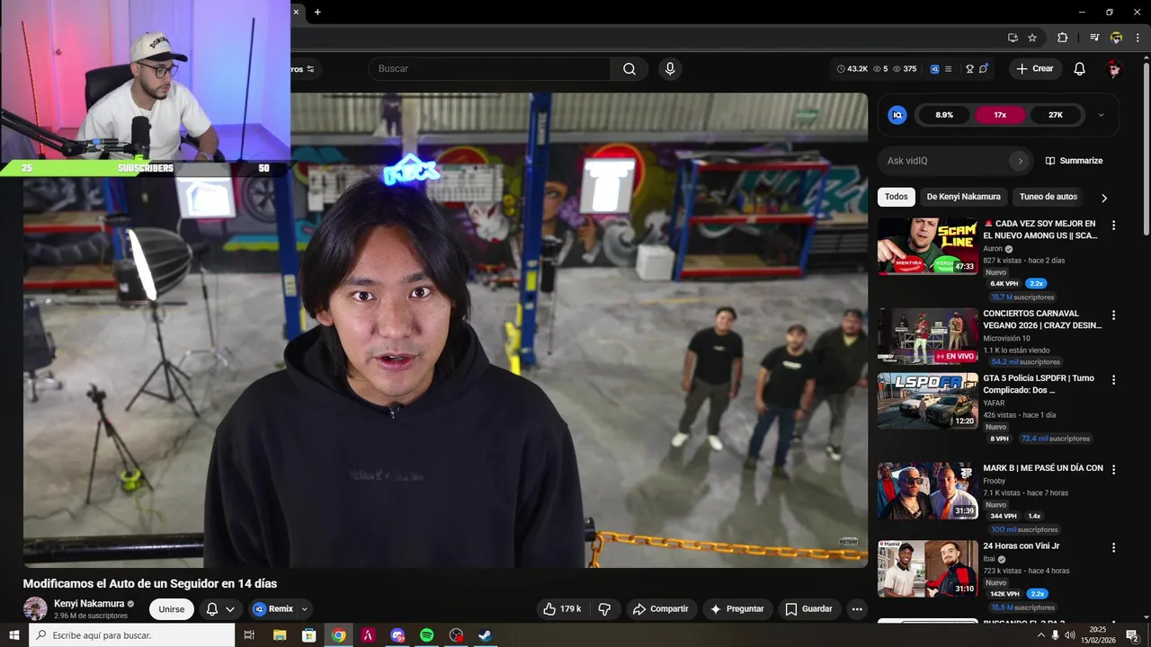This screenshot has height=647, width=1151.
Task: Click the vidIQ logo in the header stats bar
Action: (934, 69)
